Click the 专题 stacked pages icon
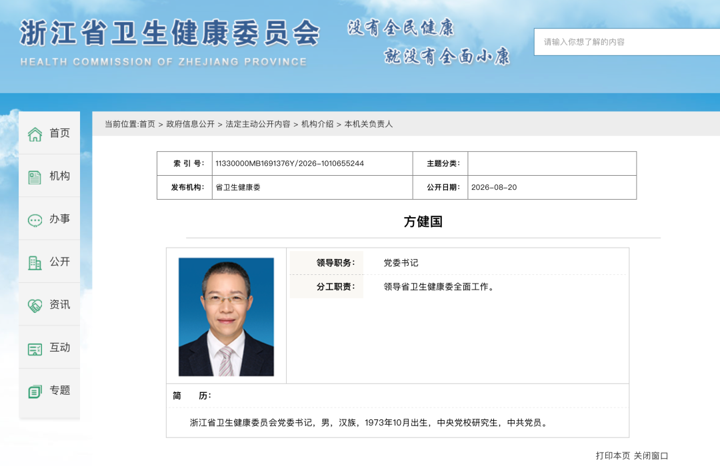The image size is (720, 466). click(35, 391)
